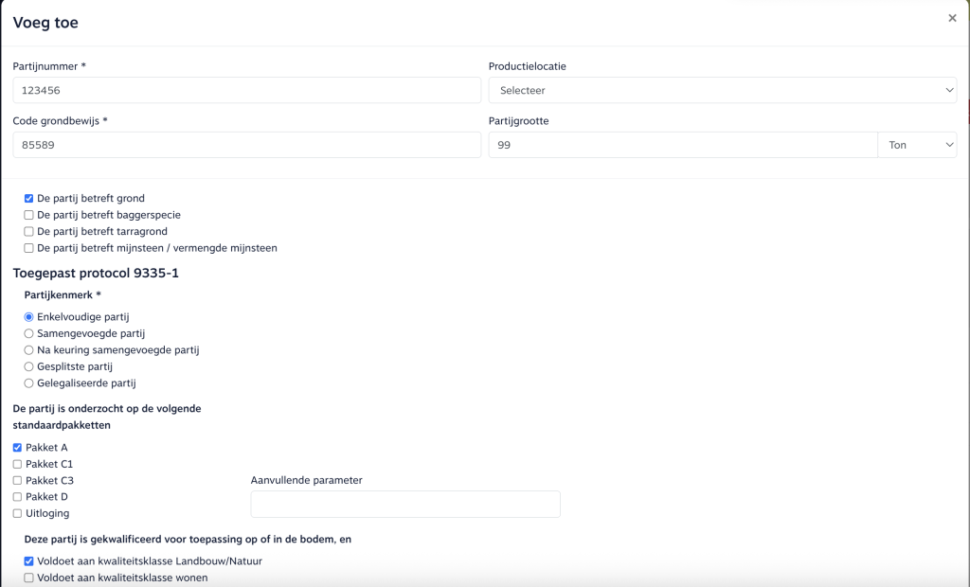Focus the Code grondbewijs field
Screen dimensions: 970x587
(246, 145)
